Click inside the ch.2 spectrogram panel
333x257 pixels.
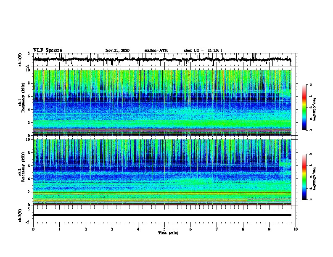point(164,172)
